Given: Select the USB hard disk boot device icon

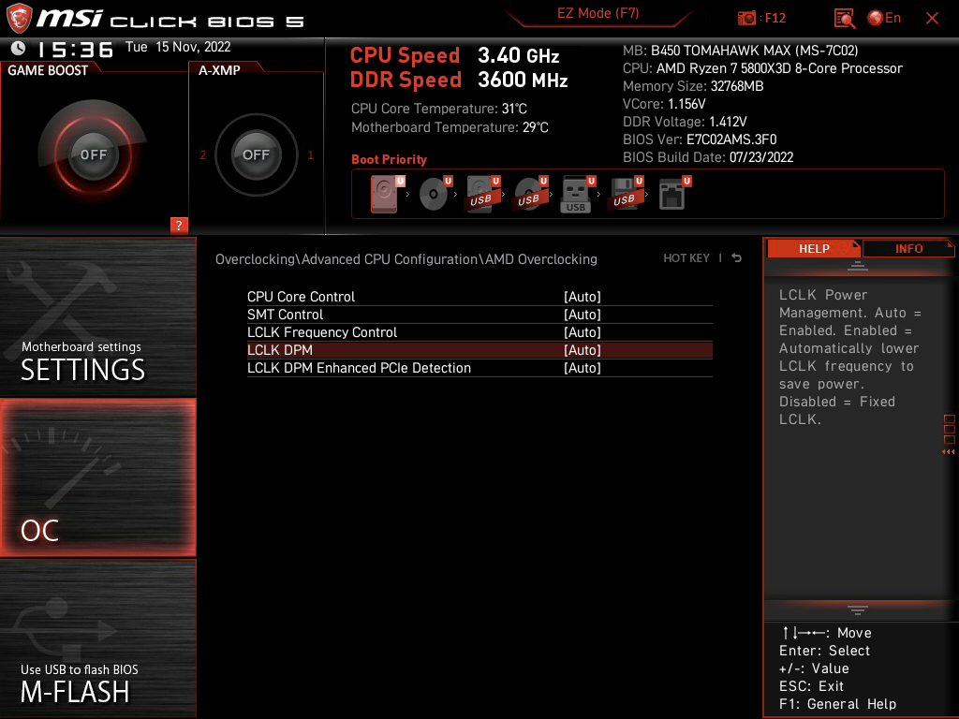Looking at the screenshot, I should point(482,194).
